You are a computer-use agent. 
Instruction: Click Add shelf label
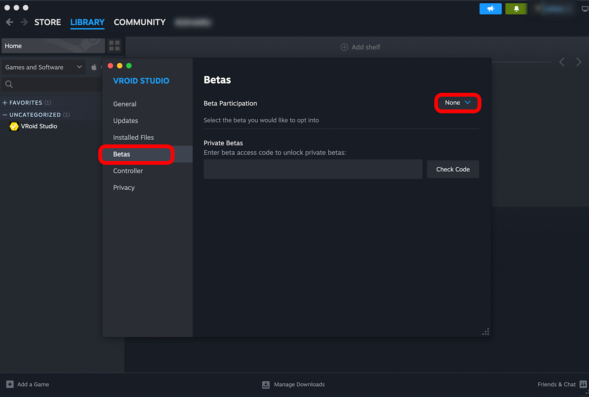[x=366, y=47]
